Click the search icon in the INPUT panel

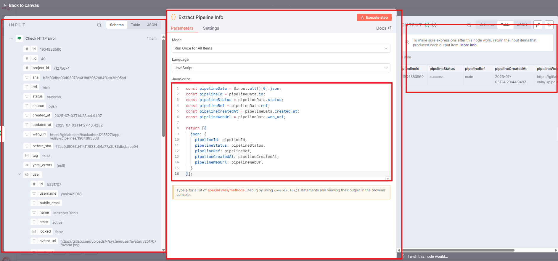[99, 25]
